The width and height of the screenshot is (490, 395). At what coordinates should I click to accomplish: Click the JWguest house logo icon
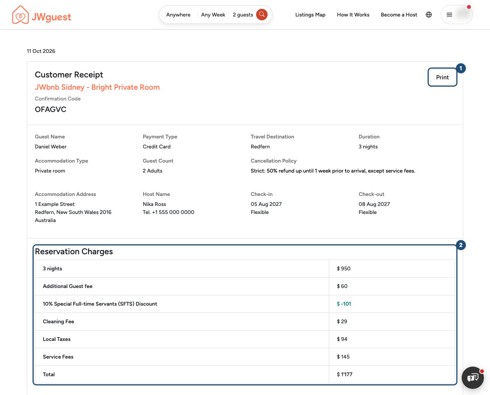20,15
